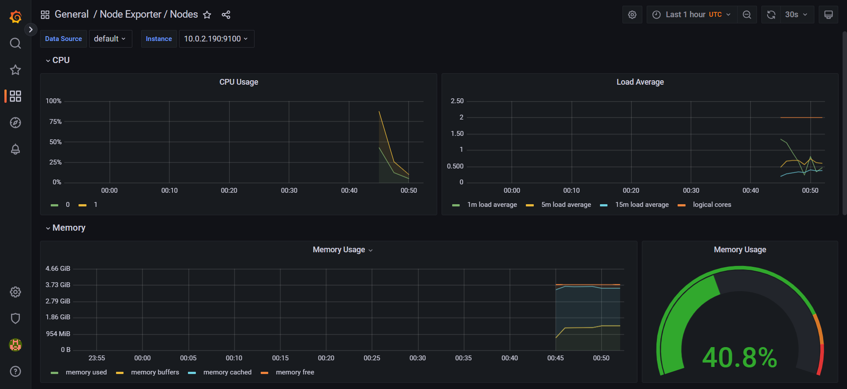This screenshot has height=389, width=847.
Task: Open the 30s refresh interval dropdown
Action: 797,15
